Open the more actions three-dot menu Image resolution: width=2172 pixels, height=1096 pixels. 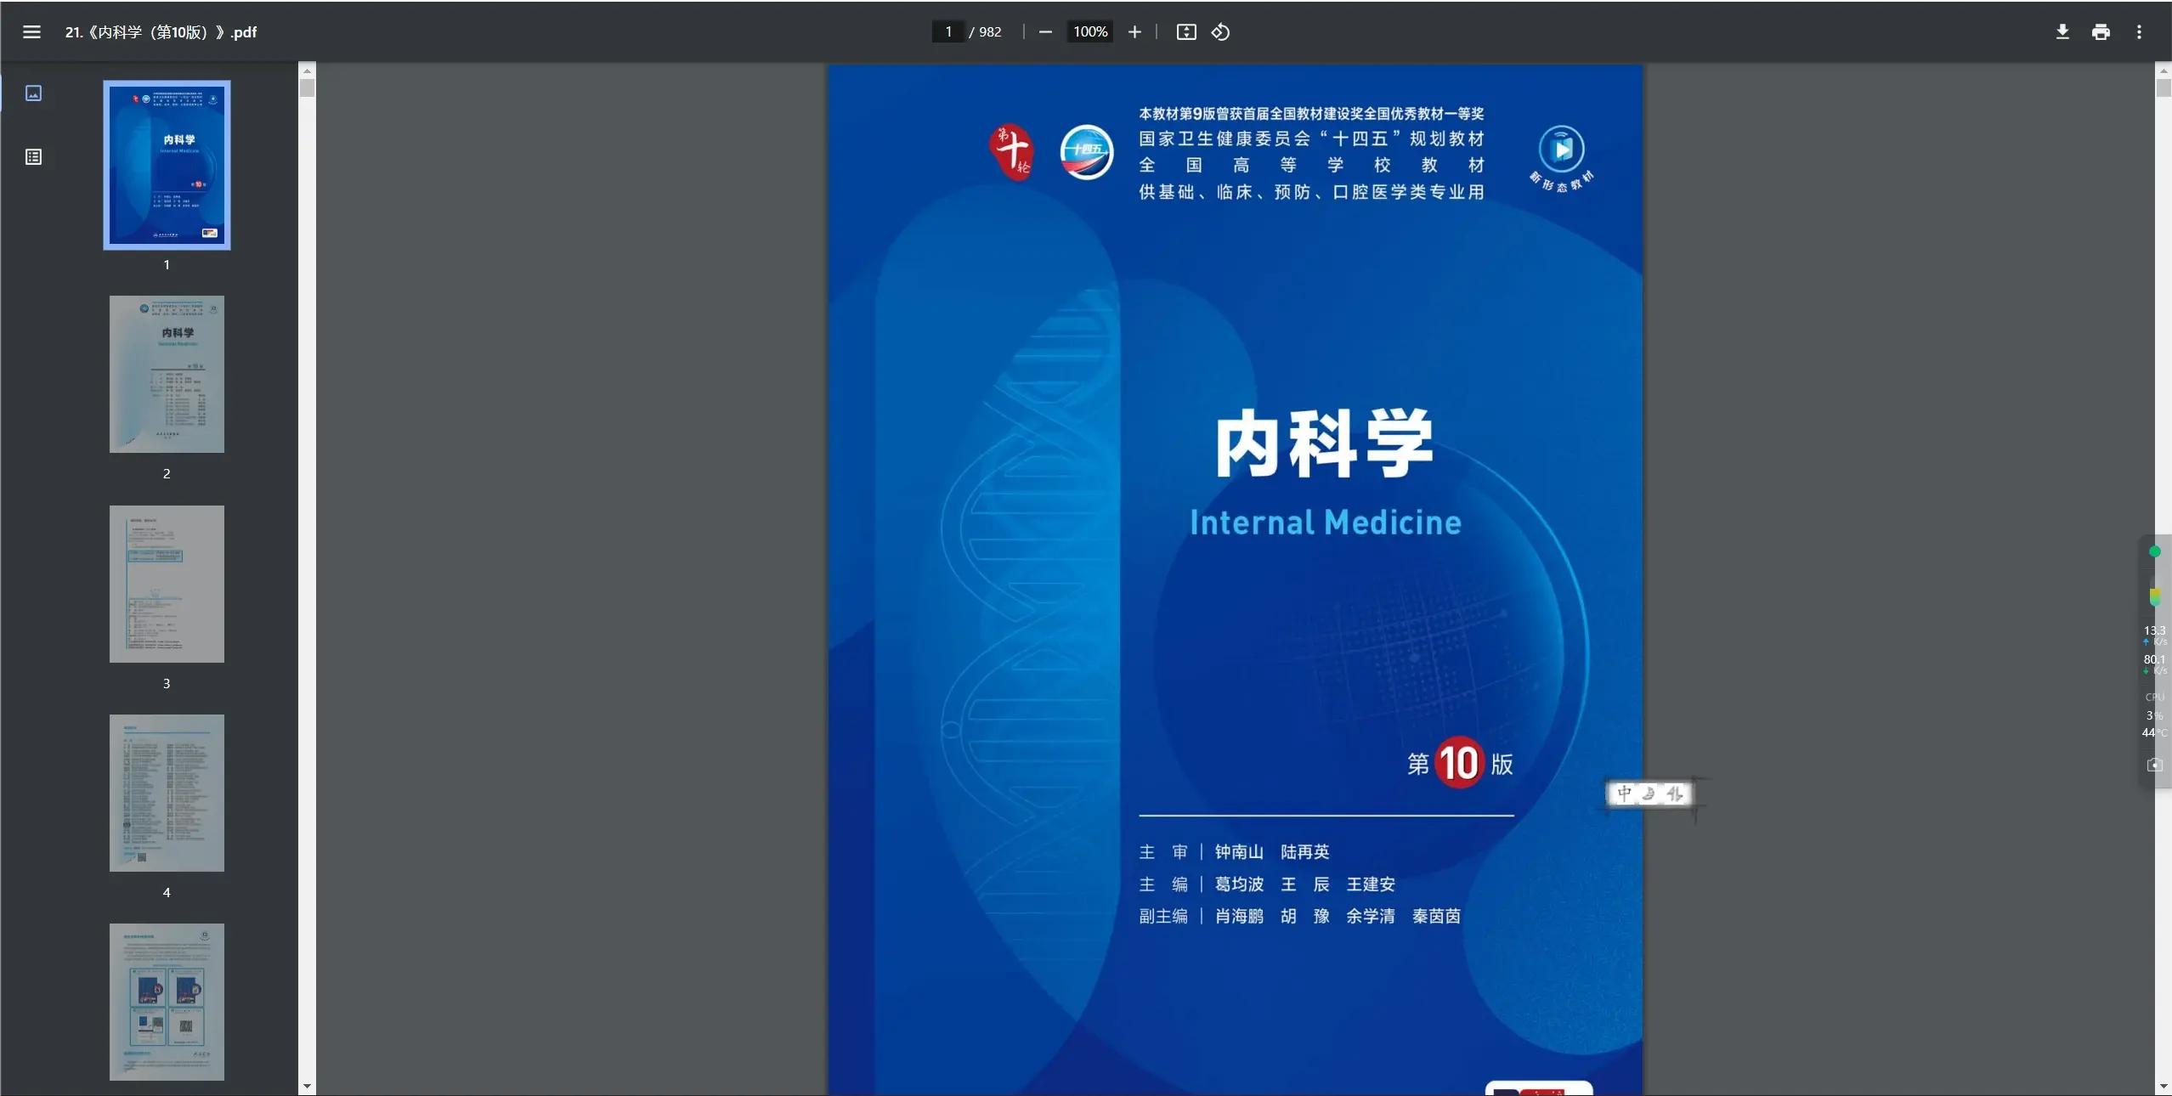(2140, 31)
